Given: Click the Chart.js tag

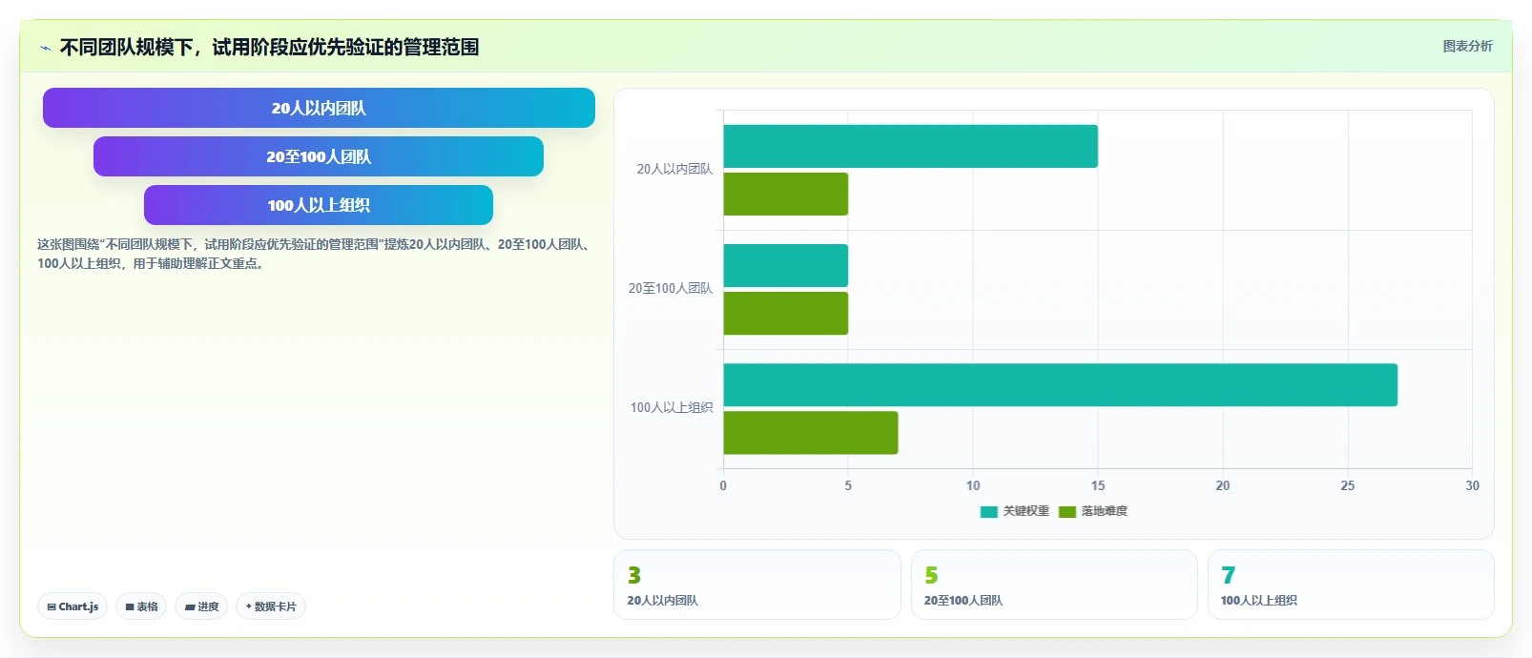Looking at the screenshot, I should pyautogui.click(x=72, y=607).
